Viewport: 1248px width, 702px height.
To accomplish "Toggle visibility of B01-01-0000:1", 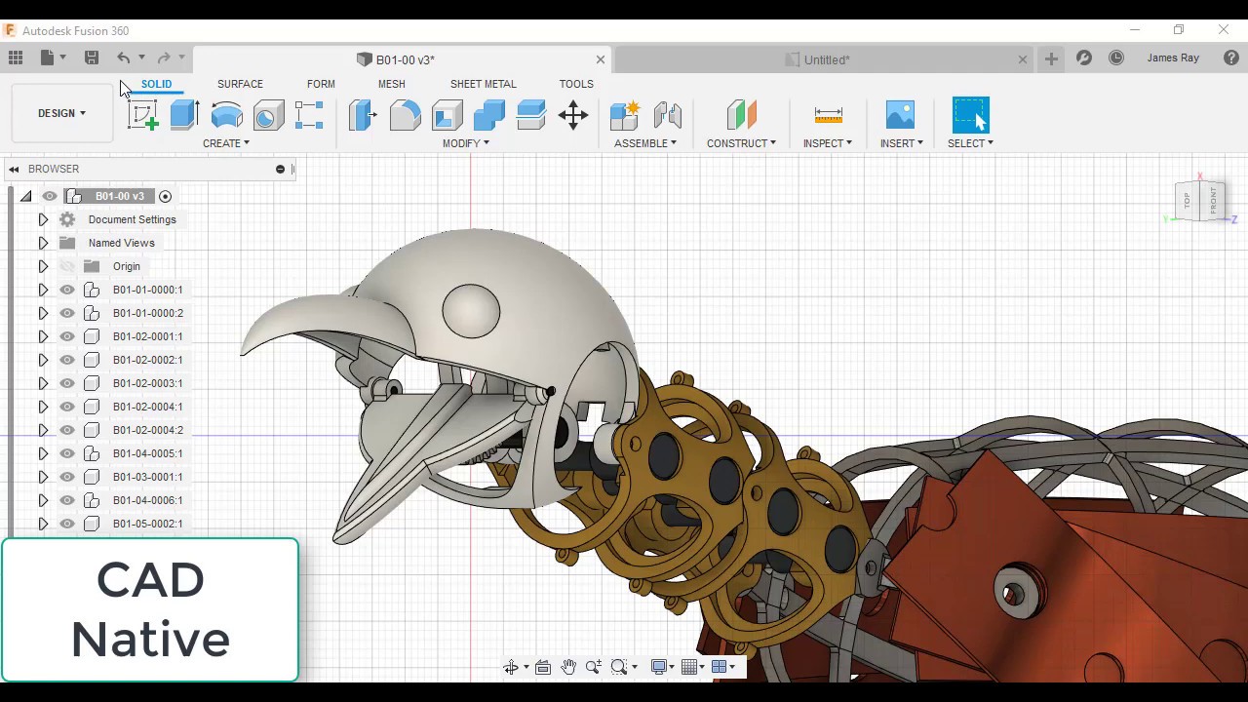I will click(x=67, y=290).
